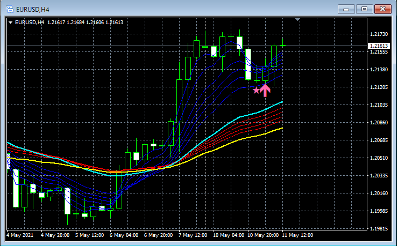
Task: Click price scale value 1.21730
Action: [379, 34]
